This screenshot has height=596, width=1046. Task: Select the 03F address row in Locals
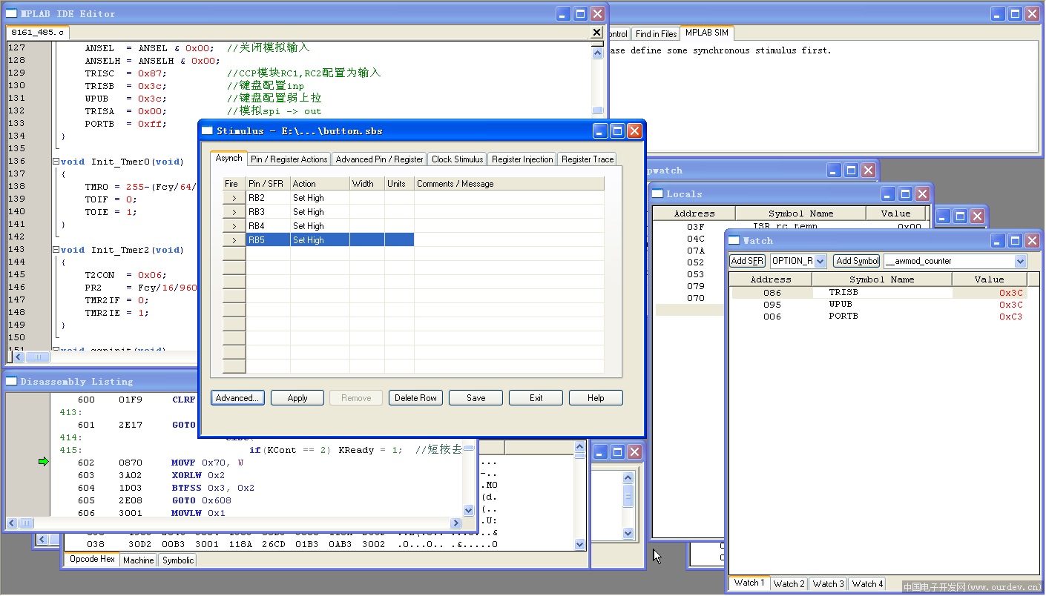pos(695,227)
